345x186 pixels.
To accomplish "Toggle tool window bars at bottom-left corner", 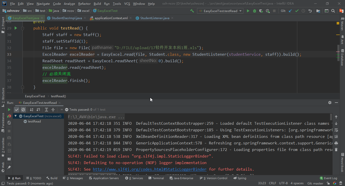I will [3, 183].
